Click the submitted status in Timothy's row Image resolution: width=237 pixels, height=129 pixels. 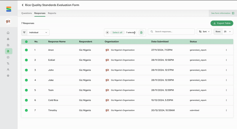[194, 110]
